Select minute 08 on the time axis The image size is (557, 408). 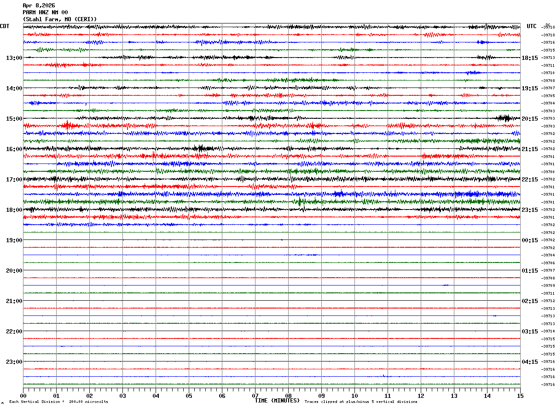click(x=288, y=396)
